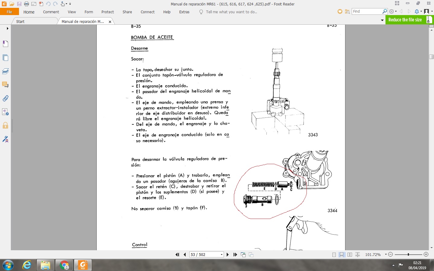Open the Form ribbon tab
This screenshot has height=271, width=434.
coord(89,12)
